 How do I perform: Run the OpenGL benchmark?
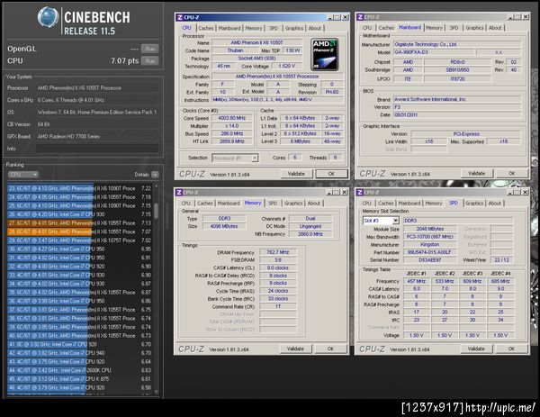click(149, 49)
